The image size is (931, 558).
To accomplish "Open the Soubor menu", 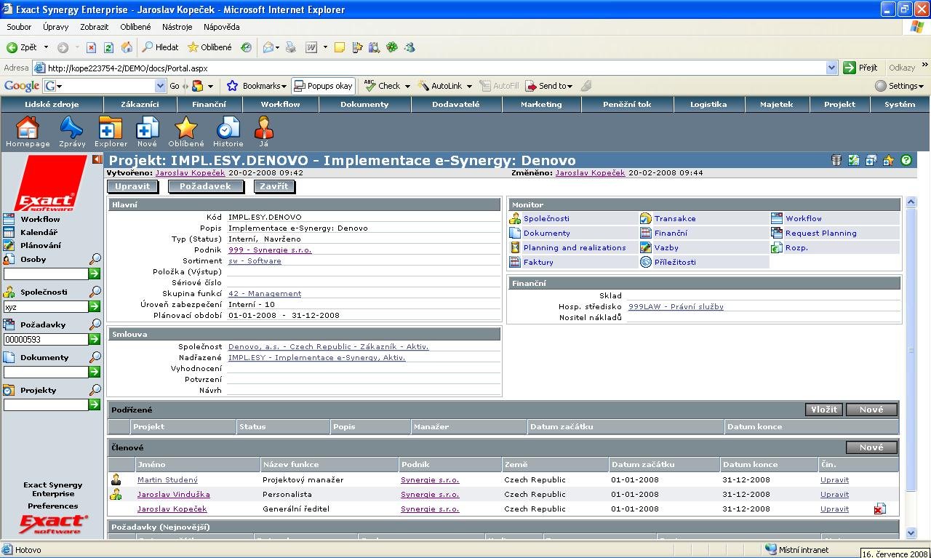I will coord(19,27).
